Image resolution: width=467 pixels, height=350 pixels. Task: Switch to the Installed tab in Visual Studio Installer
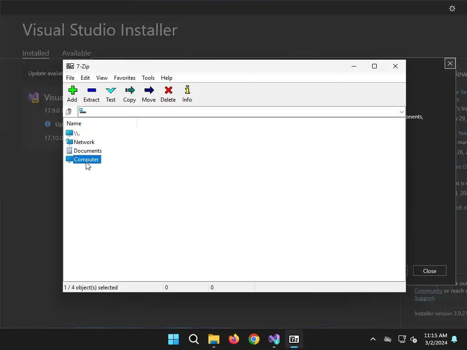click(x=36, y=53)
